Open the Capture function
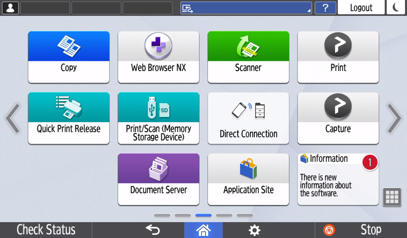 (x=338, y=118)
